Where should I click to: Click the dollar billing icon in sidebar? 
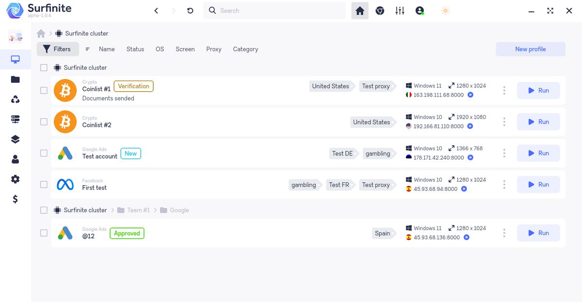tap(15, 199)
